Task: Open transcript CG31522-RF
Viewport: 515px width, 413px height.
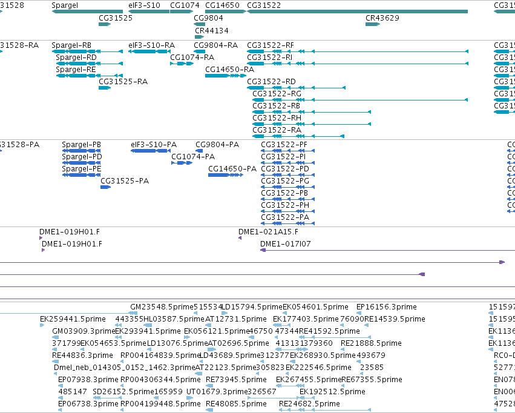Action: click(x=271, y=45)
